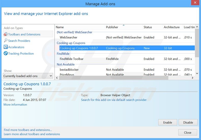Click the Browser Helper Object type value

115,95
